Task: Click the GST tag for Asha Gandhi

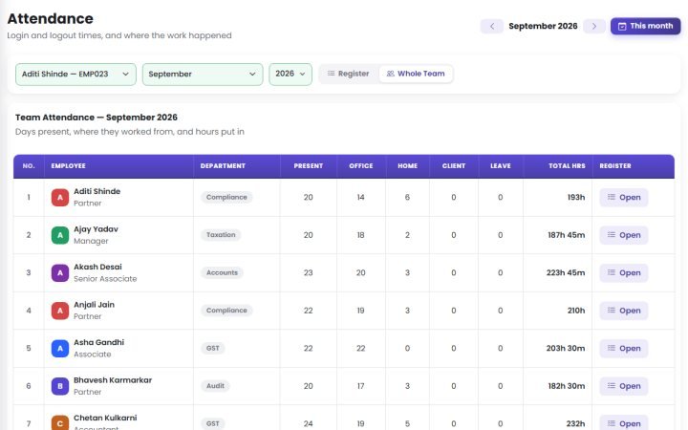Action: [213, 349]
